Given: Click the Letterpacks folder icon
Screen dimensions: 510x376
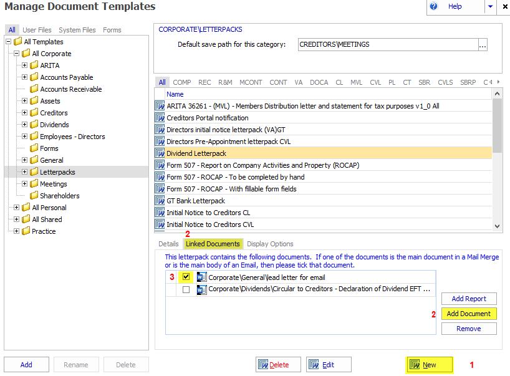Looking at the screenshot, I should point(34,172).
